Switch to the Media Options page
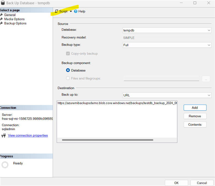The image size is (215, 186). click(x=14, y=19)
